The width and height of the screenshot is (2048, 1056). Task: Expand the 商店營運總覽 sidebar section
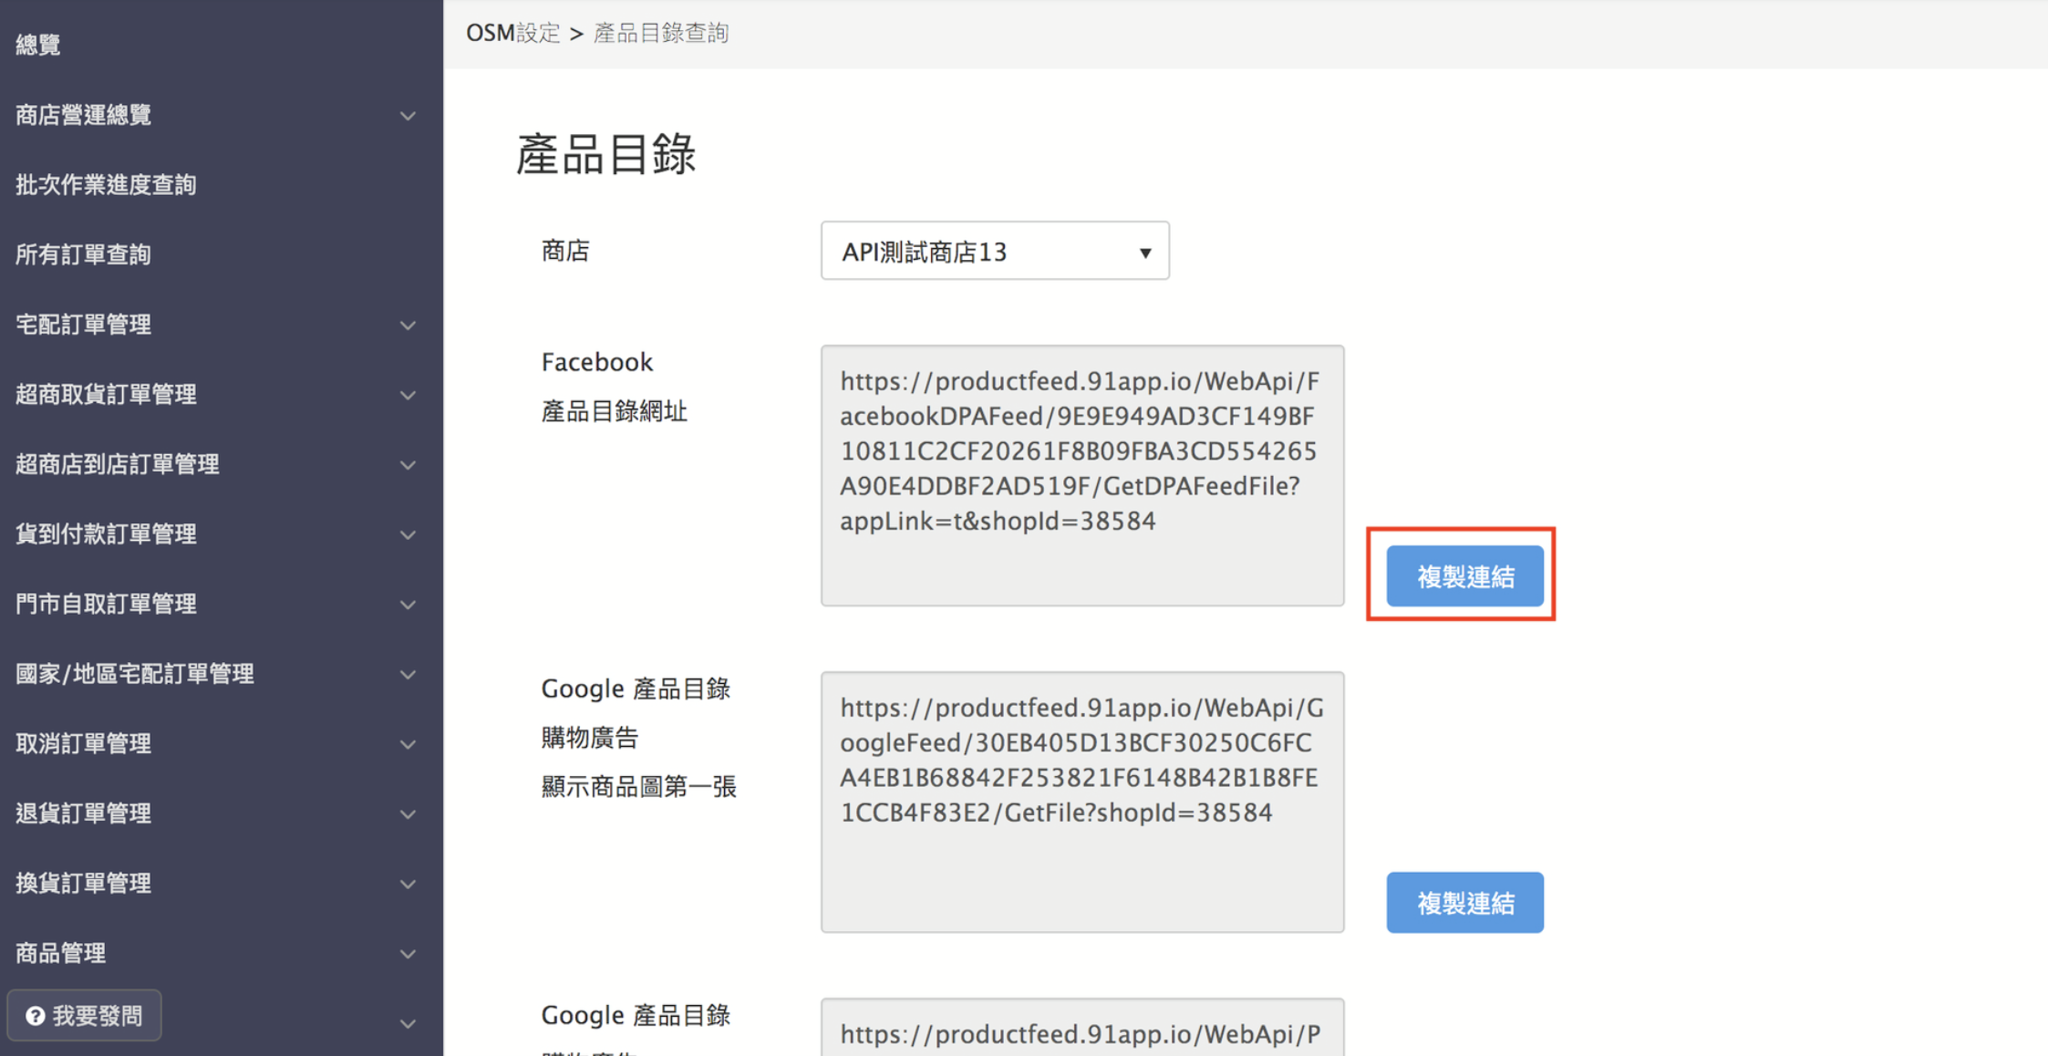pyautogui.click(x=83, y=115)
